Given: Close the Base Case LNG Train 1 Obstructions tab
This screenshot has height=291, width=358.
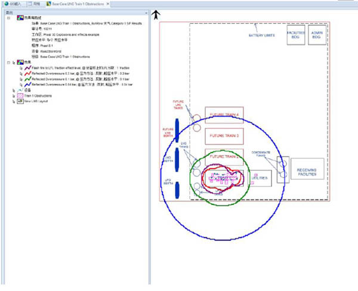Looking at the screenshot, I should (x=107, y=4).
